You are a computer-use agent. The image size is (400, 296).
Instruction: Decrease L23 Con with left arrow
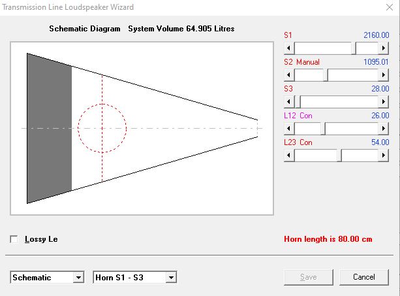(x=289, y=156)
